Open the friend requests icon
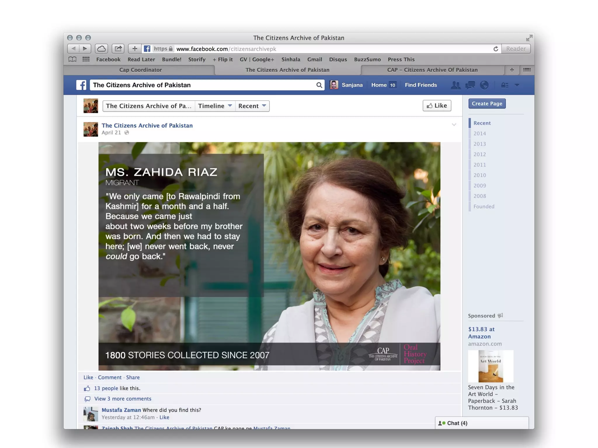This screenshot has height=448, width=598. click(x=455, y=85)
